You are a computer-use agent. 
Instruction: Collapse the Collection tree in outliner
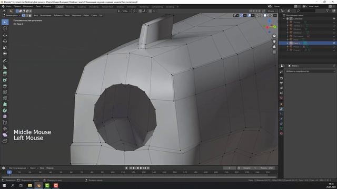pyautogui.click(x=284, y=19)
